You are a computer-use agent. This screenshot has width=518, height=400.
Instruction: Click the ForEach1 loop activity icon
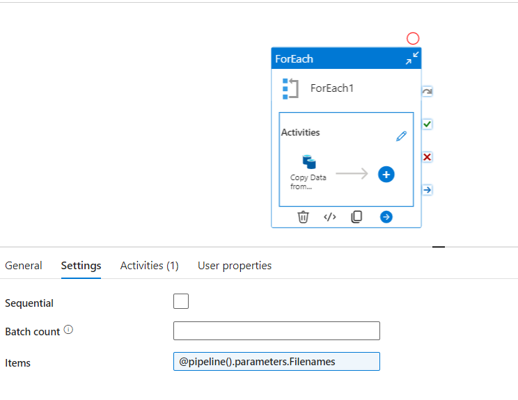tap(290, 88)
